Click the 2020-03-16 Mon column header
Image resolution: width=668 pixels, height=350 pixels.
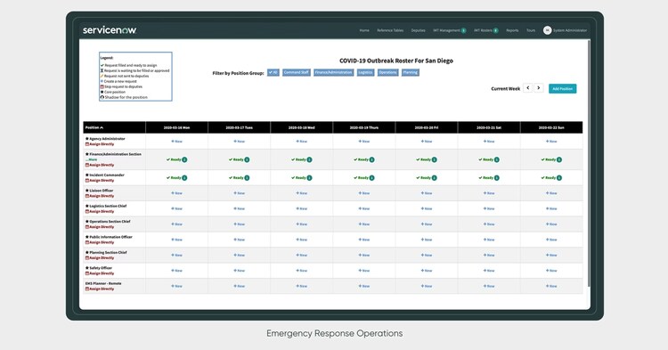point(177,127)
